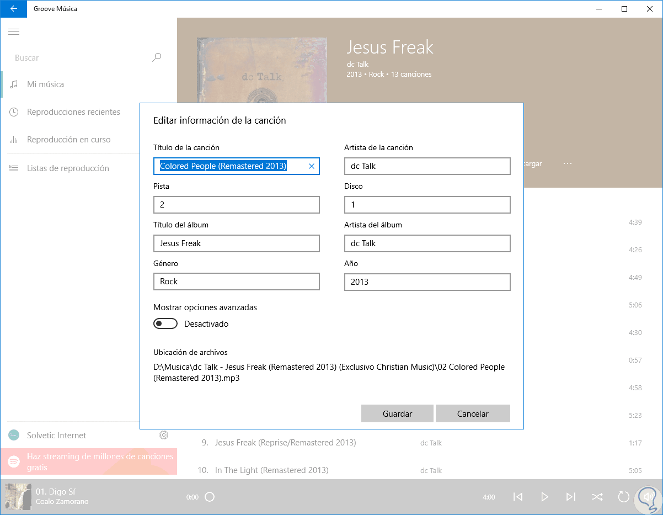Close the Groove Música window

point(650,9)
